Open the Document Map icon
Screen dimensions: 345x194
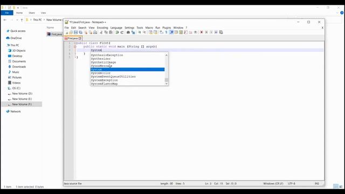(181, 32)
